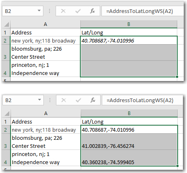Open Name Box dropdown arrow in top screenshot
Screen dimensions: 187x173
(39, 11)
